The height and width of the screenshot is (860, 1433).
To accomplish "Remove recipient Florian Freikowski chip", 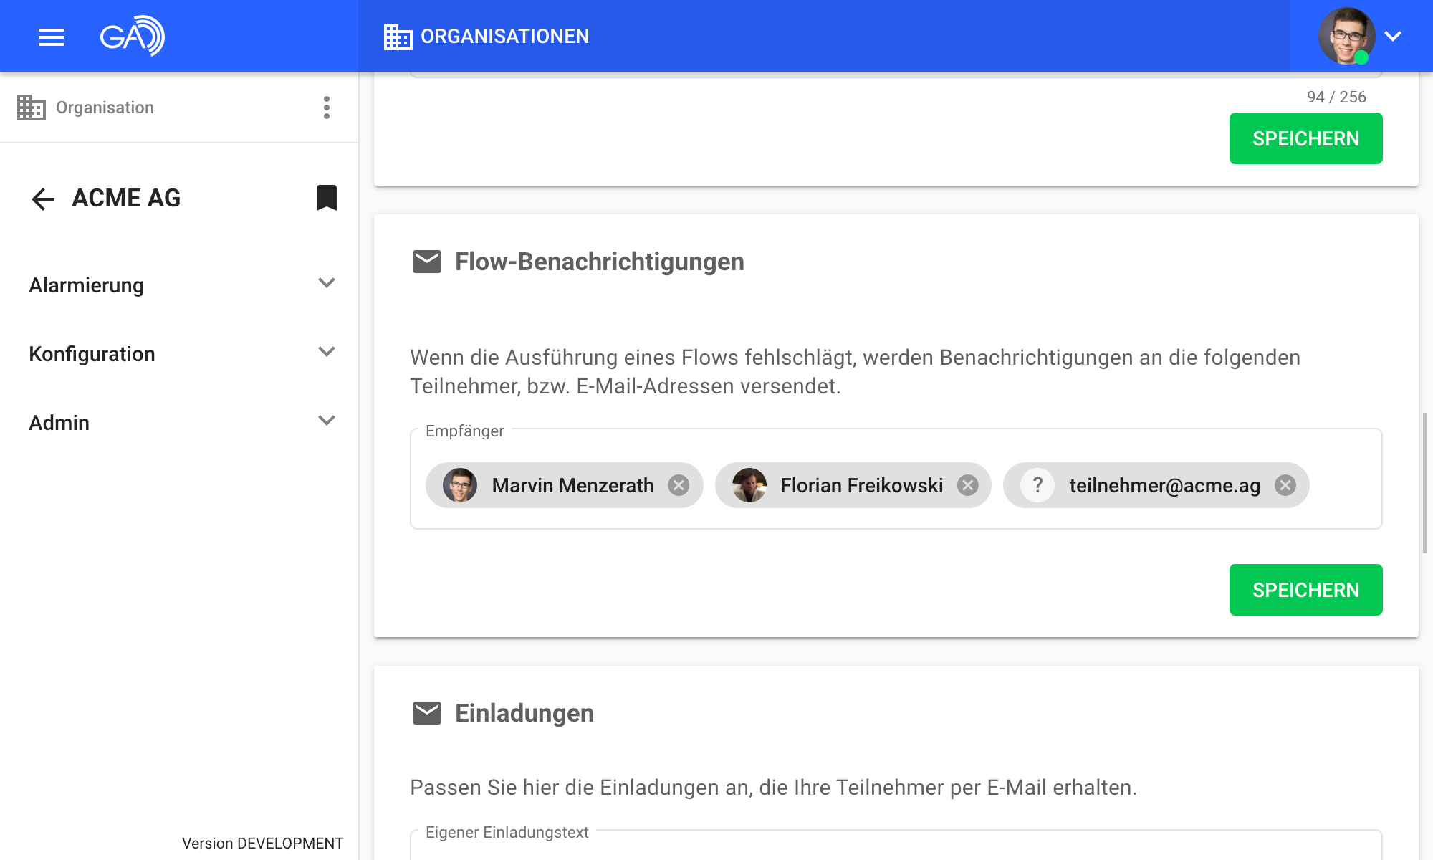I will tap(968, 486).
